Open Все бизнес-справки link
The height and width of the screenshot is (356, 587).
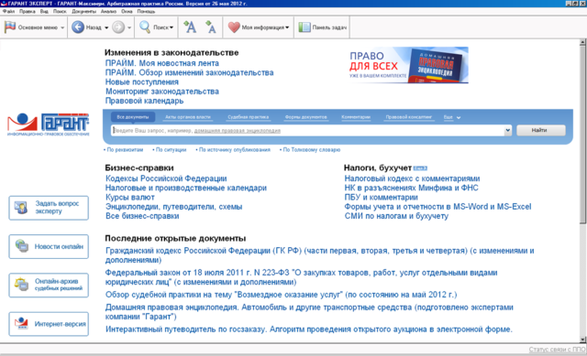pos(142,216)
